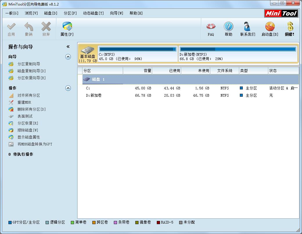Screen dimensions: 302x234
Task: Click the RAID-5 legend swatch
Action: [x=158, y=222]
